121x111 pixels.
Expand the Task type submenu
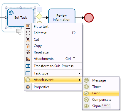click(x=53, y=73)
